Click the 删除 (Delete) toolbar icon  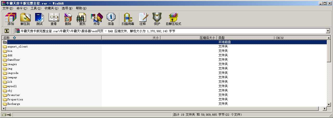[68, 19]
